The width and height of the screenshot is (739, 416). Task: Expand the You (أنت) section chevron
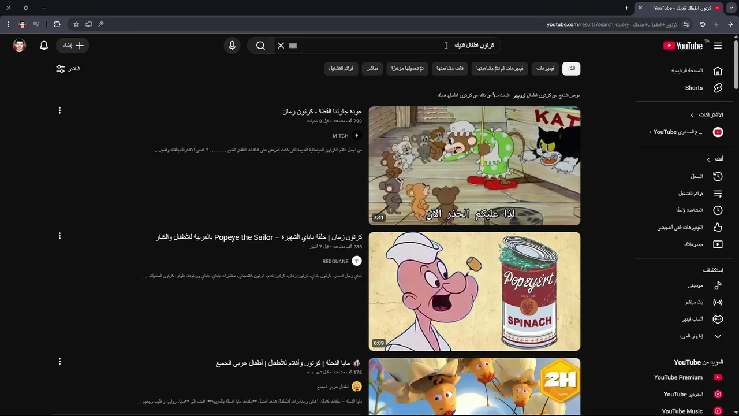(x=708, y=159)
